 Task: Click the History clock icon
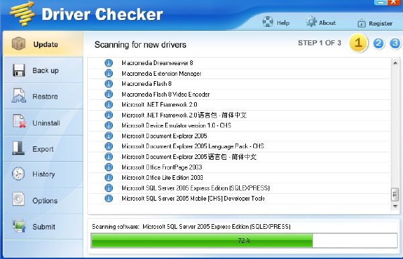click(x=18, y=174)
